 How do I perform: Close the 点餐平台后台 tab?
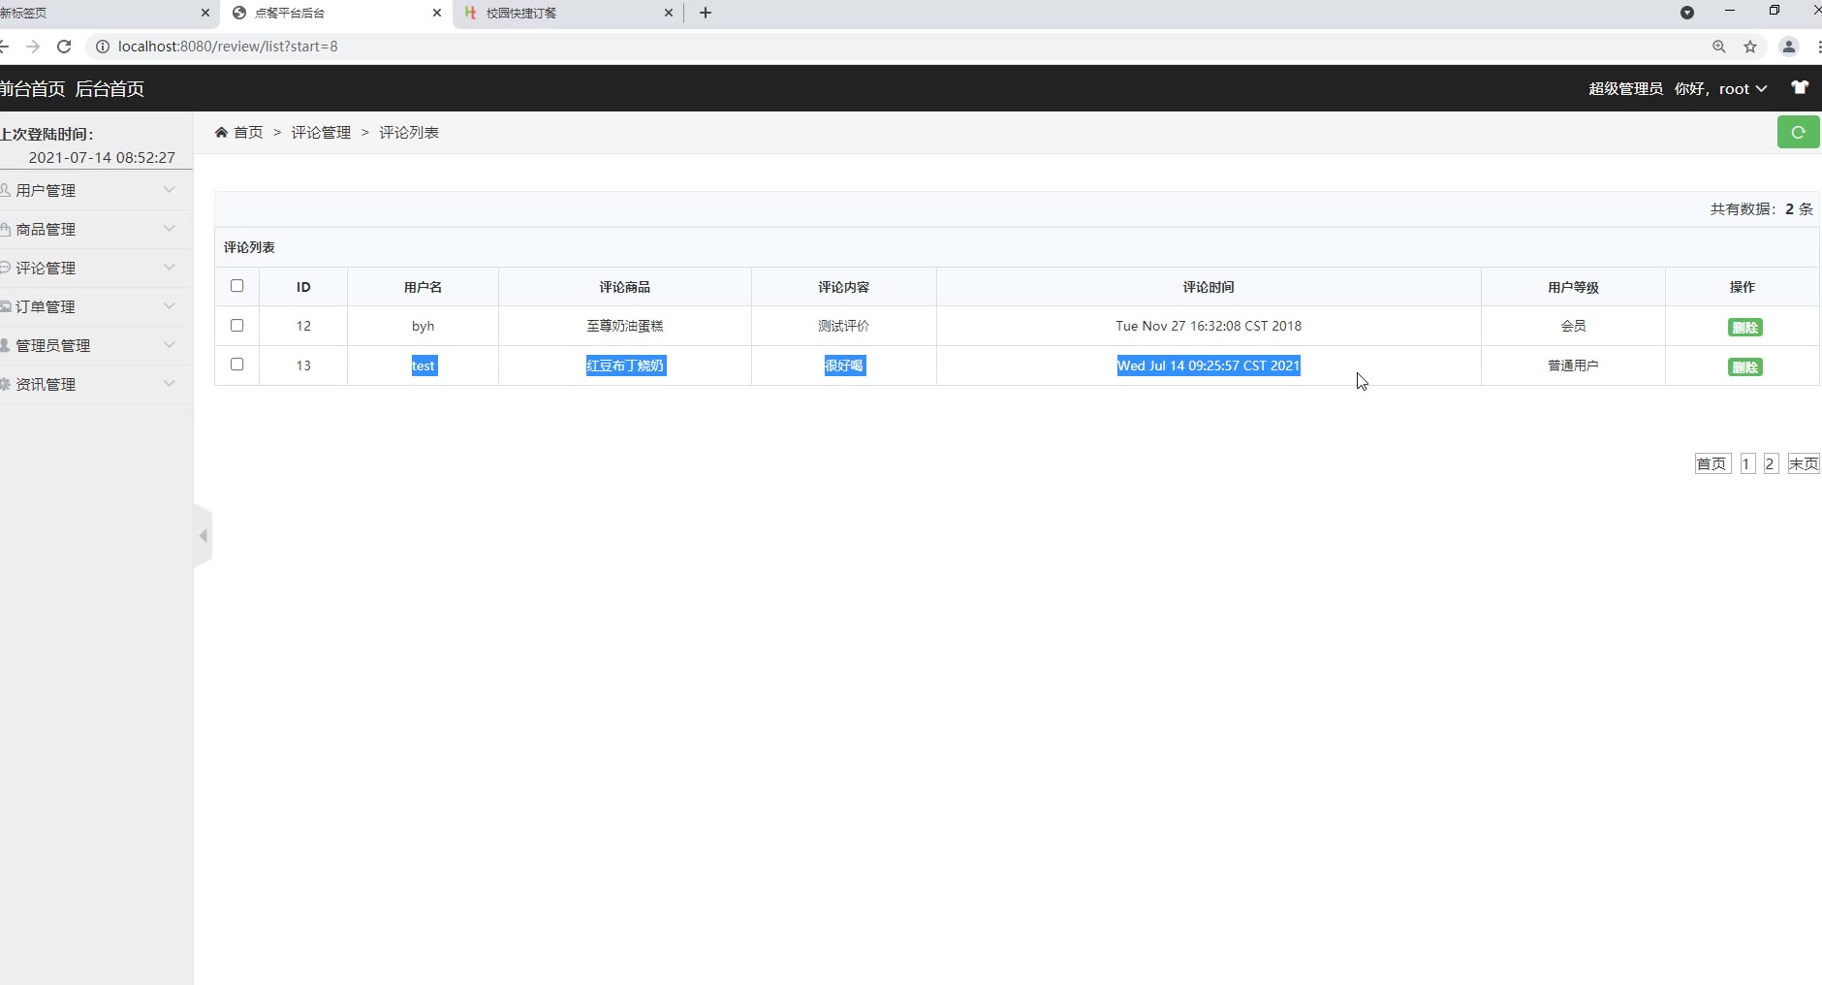point(437,13)
